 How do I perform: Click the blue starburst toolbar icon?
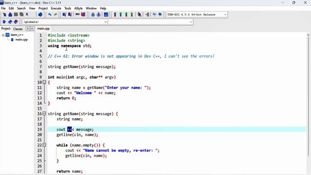tap(160, 15)
